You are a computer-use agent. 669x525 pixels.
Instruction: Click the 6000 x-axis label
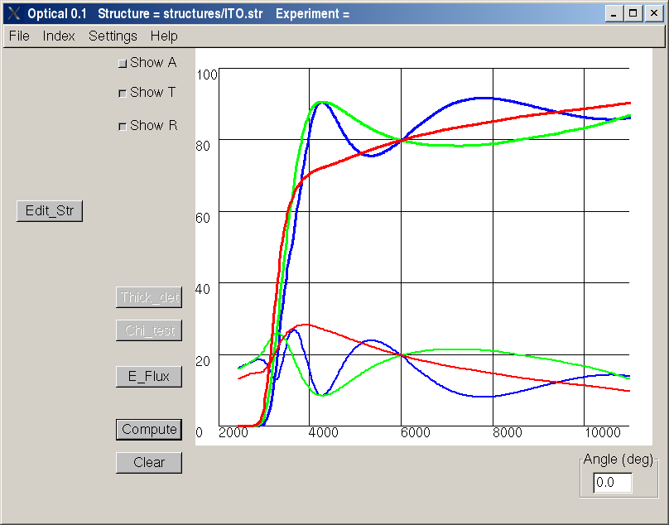point(416,433)
